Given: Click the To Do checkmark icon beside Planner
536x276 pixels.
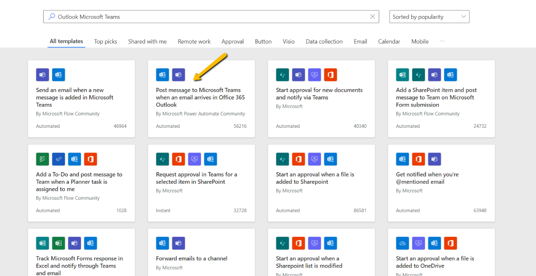Looking at the screenshot, I should point(58,159).
